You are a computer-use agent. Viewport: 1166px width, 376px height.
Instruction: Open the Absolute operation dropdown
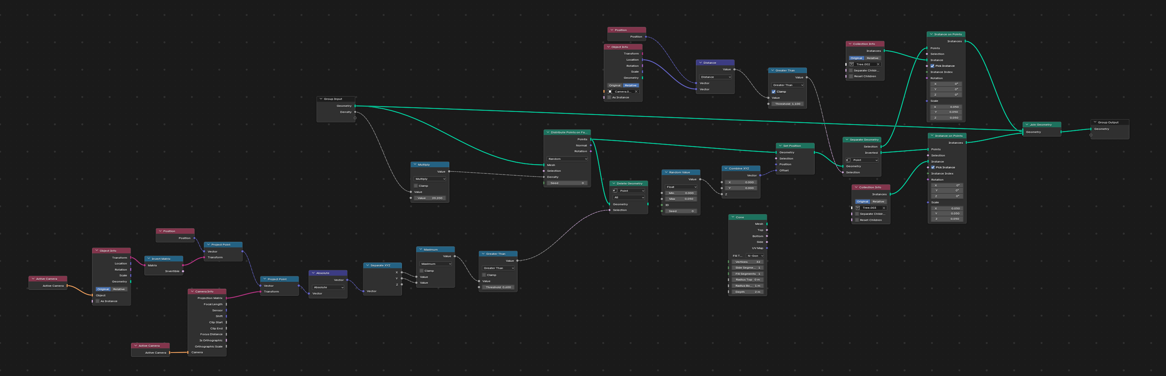328,288
